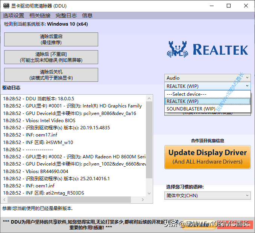Open the Audio device type dropdown
This screenshot has width=255, height=233.
pyautogui.click(x=208, y=78)
